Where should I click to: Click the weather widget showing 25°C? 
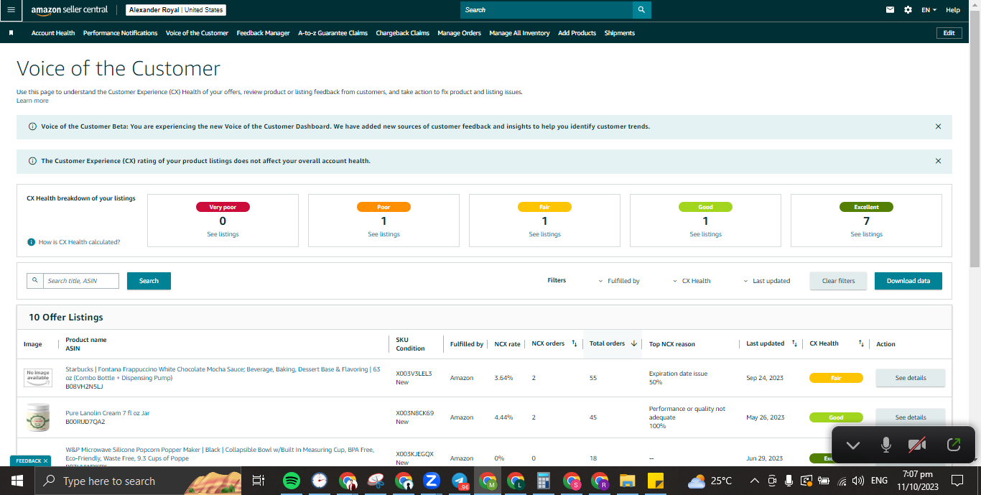point(710,481)
